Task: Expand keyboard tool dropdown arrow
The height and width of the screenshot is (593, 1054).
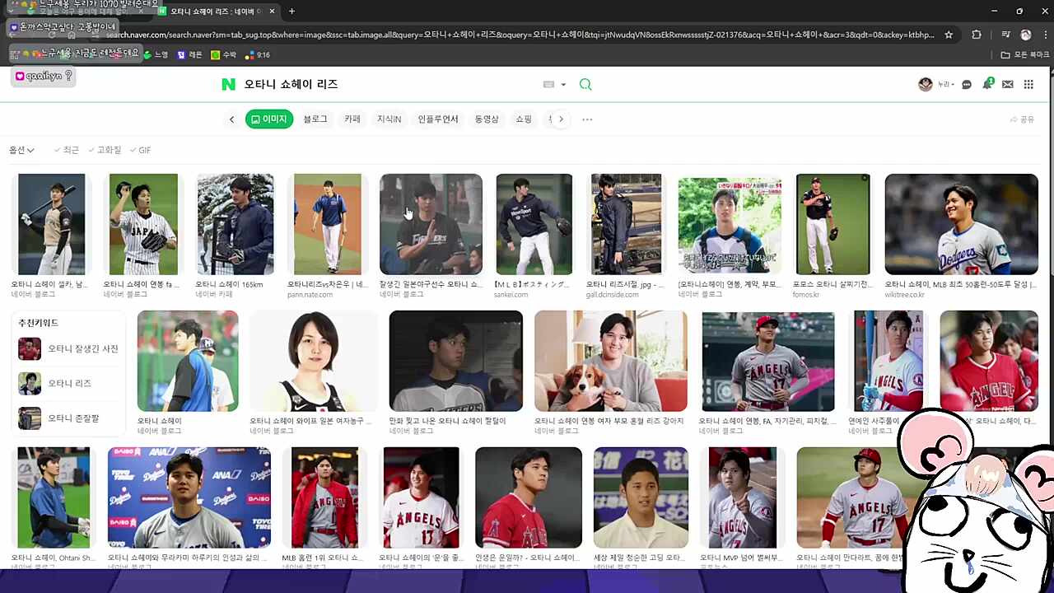Action: point(563,85)
